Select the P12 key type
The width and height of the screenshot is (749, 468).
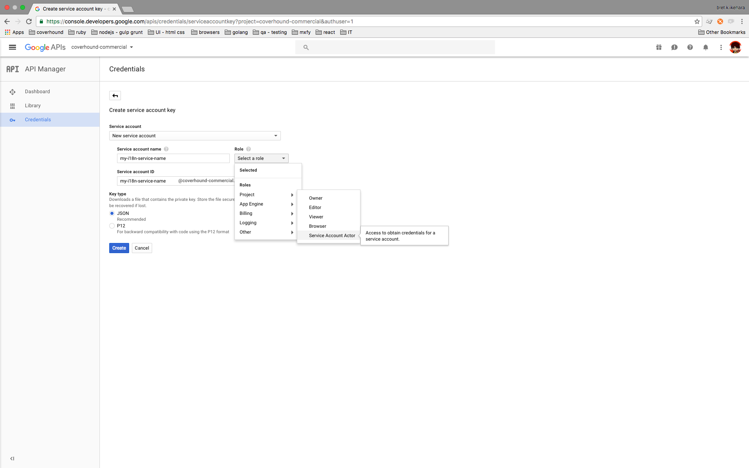pyautogui.click(x=112, y=226)
